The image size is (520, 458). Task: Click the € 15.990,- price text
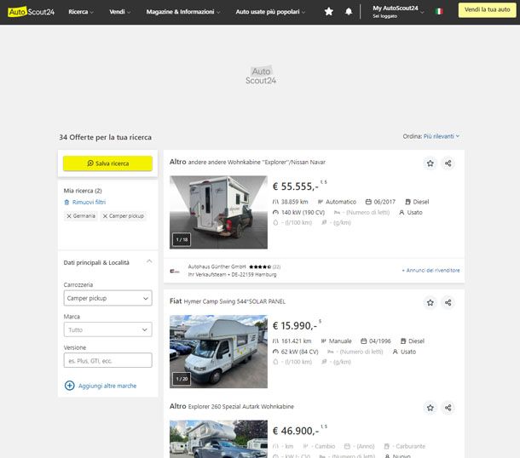click(295, 326)
